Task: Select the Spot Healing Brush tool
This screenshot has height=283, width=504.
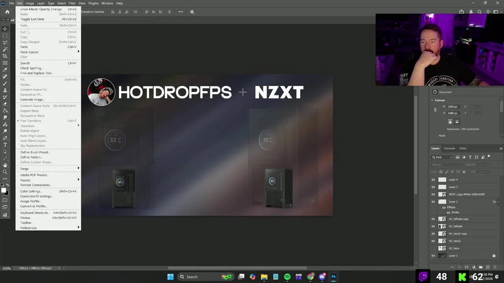Action: 5,77
